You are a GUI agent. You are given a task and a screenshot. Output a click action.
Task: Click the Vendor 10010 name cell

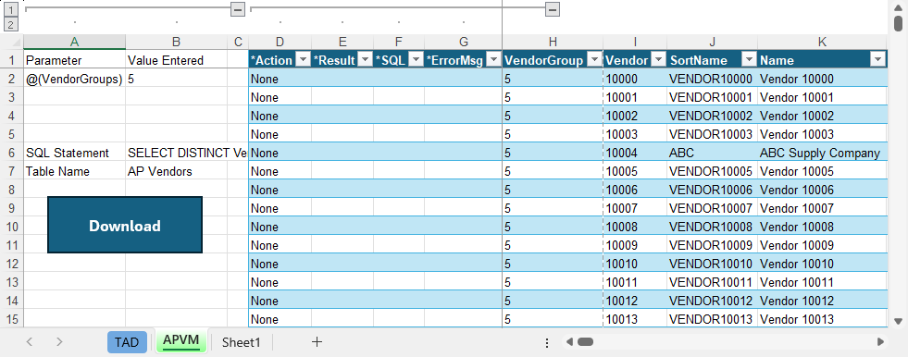[822, 264]
